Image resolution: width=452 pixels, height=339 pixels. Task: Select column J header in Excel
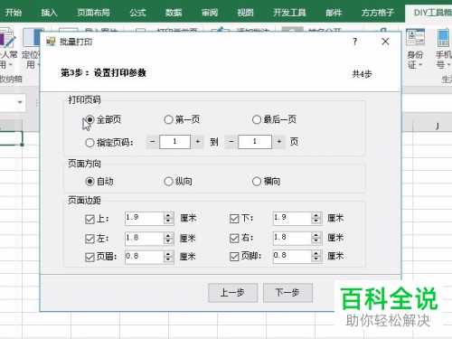coord(438,126)
